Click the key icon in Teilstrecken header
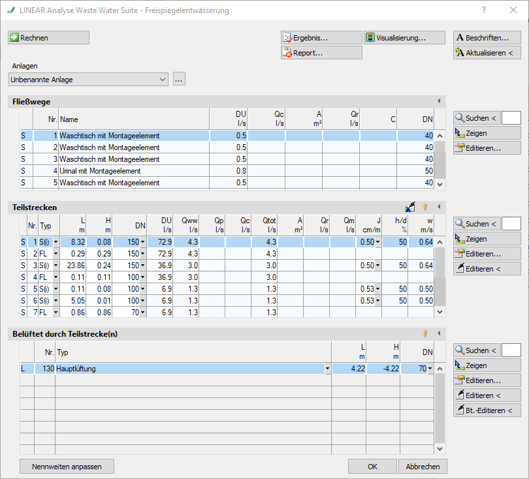This screenshot has width=529, height=479. click(425, 207)
